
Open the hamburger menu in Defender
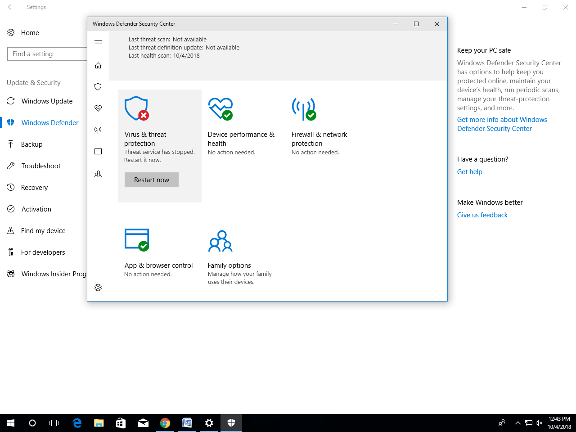pyautogui.click(x=98, y=42)
